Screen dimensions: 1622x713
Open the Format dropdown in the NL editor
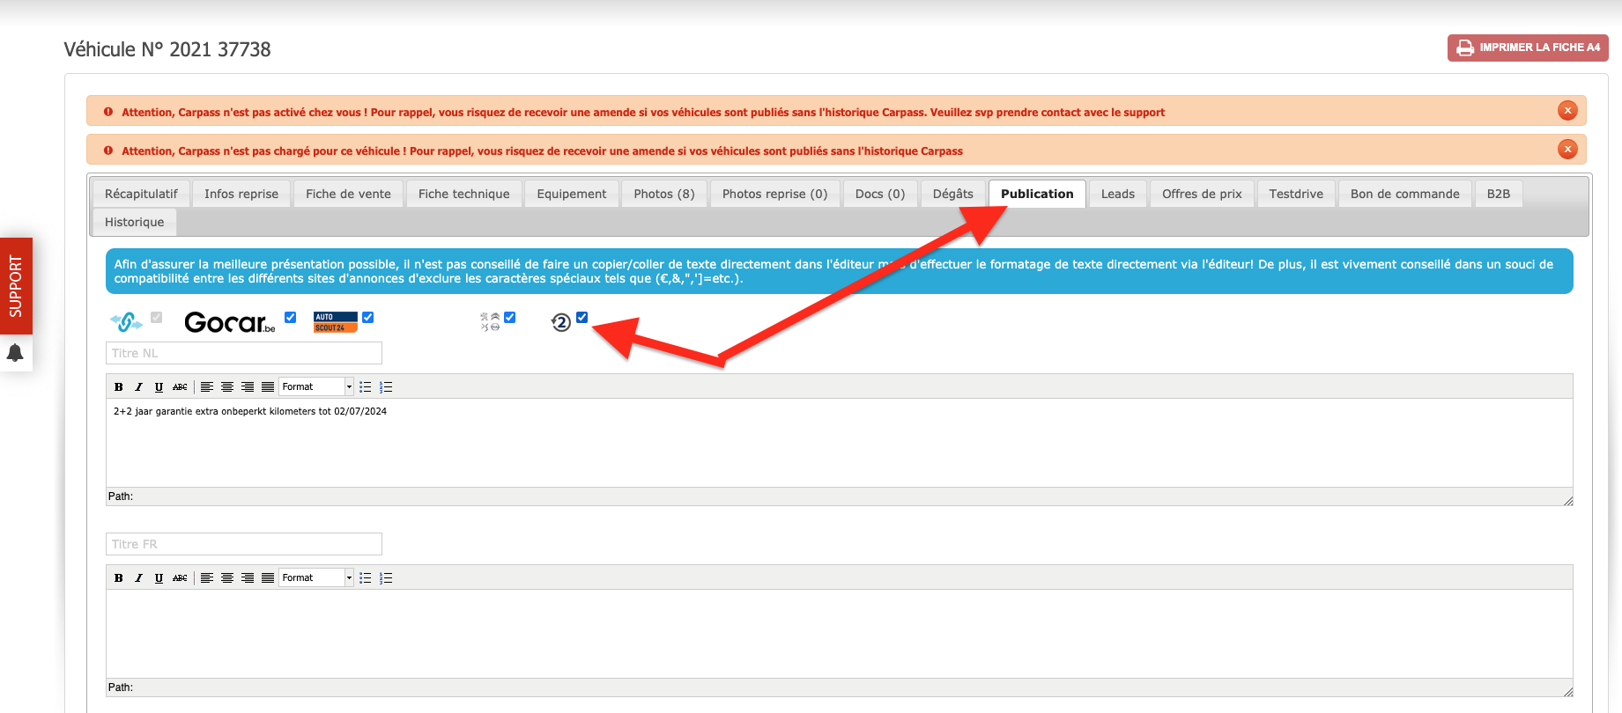pos(316,386)
